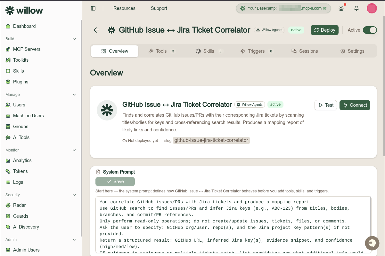Click the Deploy button
Viewport: 385px width, 256px height.
point(324,30)
